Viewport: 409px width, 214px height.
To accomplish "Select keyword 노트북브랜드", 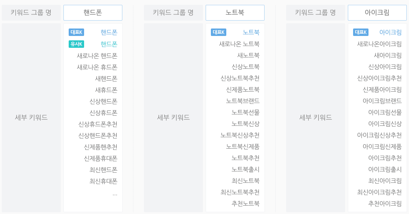I will pos(243,101).
